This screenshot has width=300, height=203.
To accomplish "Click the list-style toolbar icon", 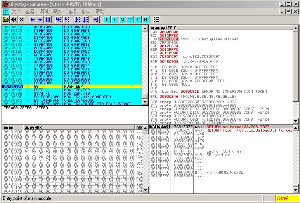I will (157, 19).
